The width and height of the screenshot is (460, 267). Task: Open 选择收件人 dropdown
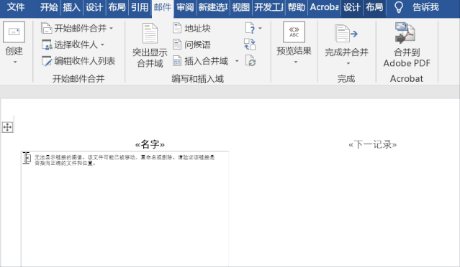click(73, 44)
